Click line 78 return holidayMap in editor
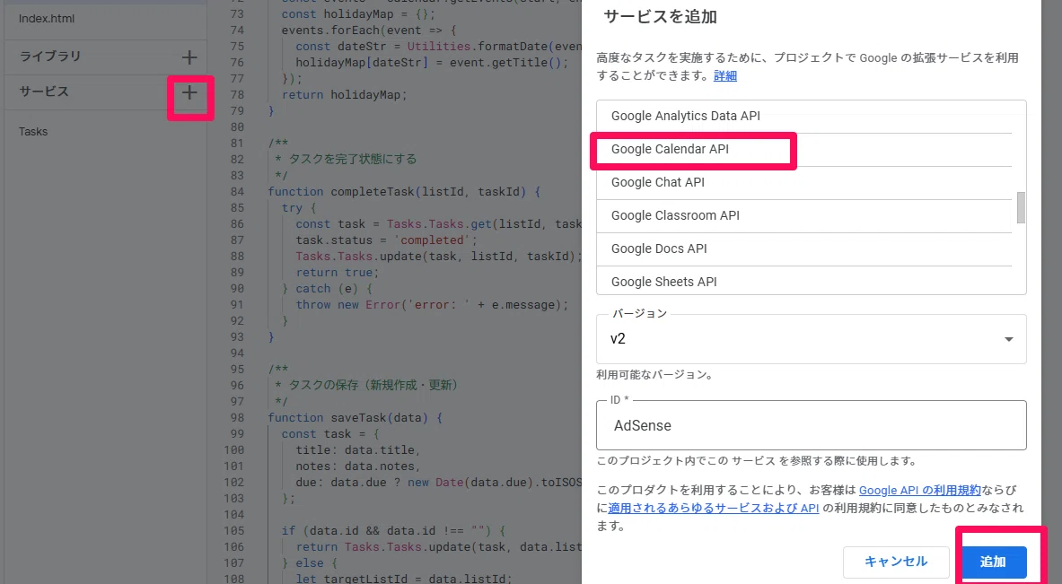This screenshot has height=584, width=1062. tap(344, 95)
